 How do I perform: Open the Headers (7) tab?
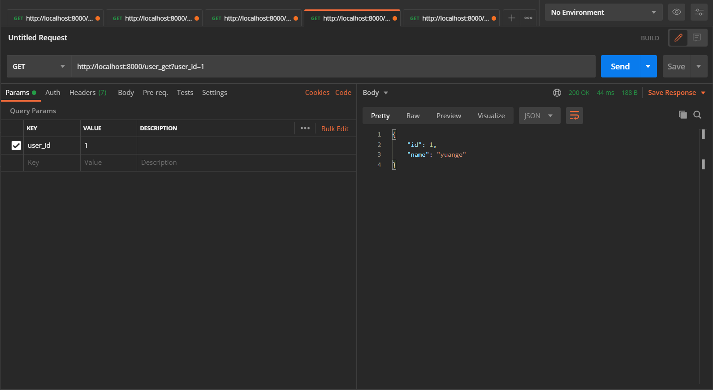88,93
